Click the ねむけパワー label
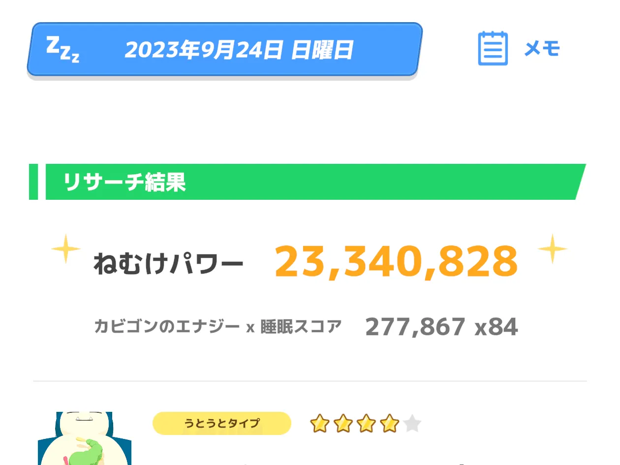Image resolution: width=620 pixels, height=465 pixels. 168,264
